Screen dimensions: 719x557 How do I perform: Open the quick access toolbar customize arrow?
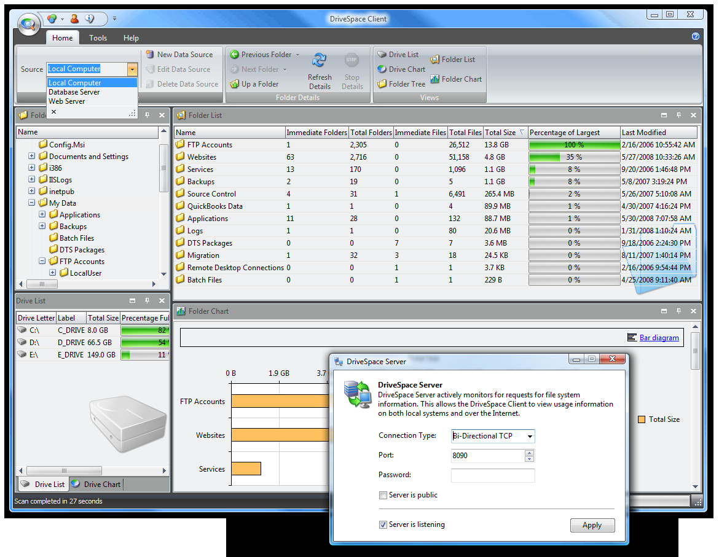114,19
